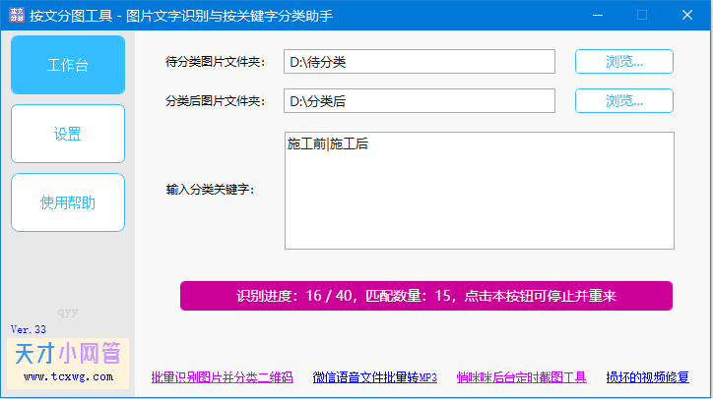Stop recognition via the magenta progress button
The height and width of the screenshot is (399, 713).
coord(426,296)
